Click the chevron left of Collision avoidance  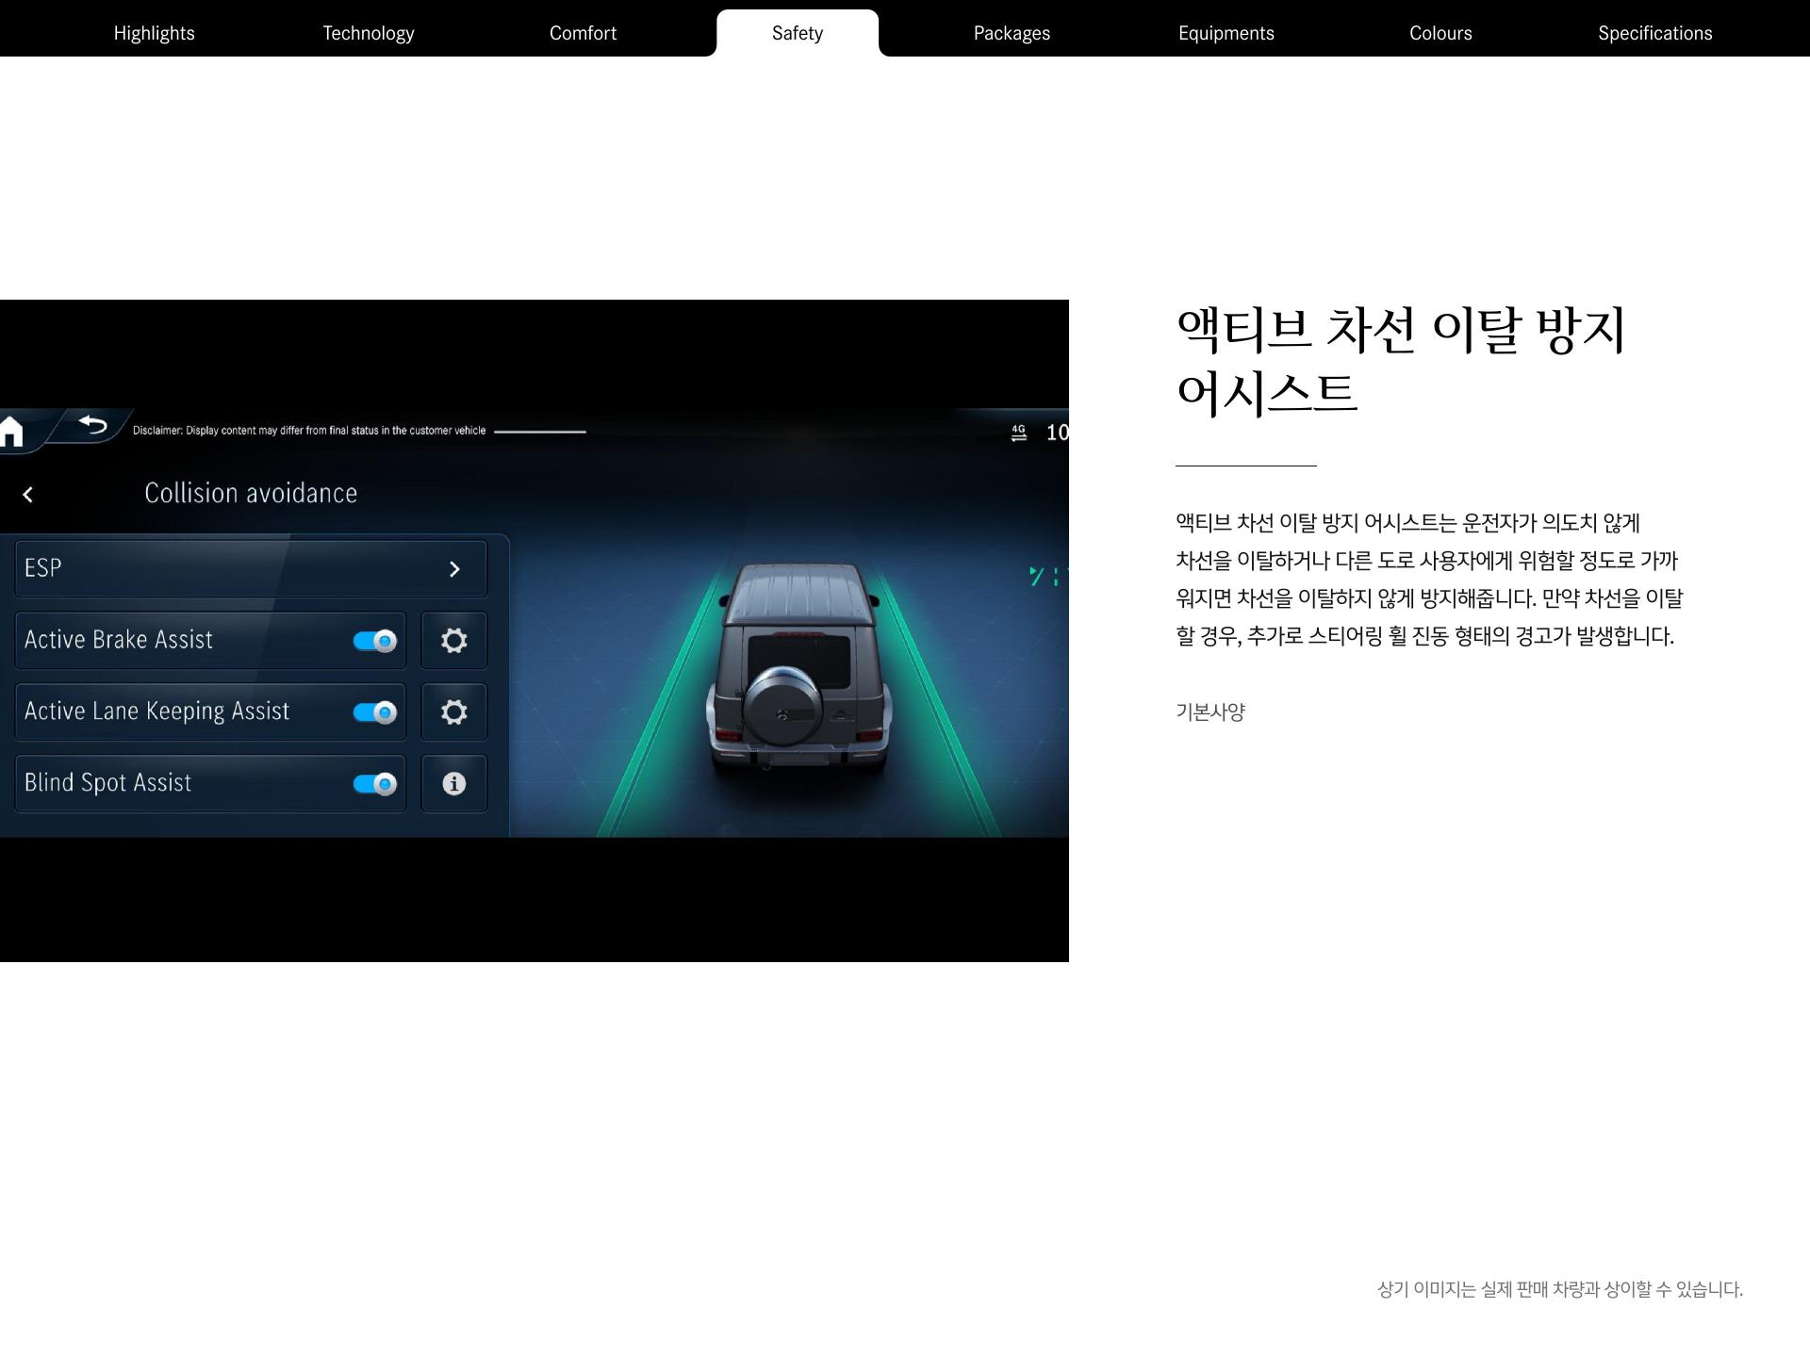tap(28, 495)
